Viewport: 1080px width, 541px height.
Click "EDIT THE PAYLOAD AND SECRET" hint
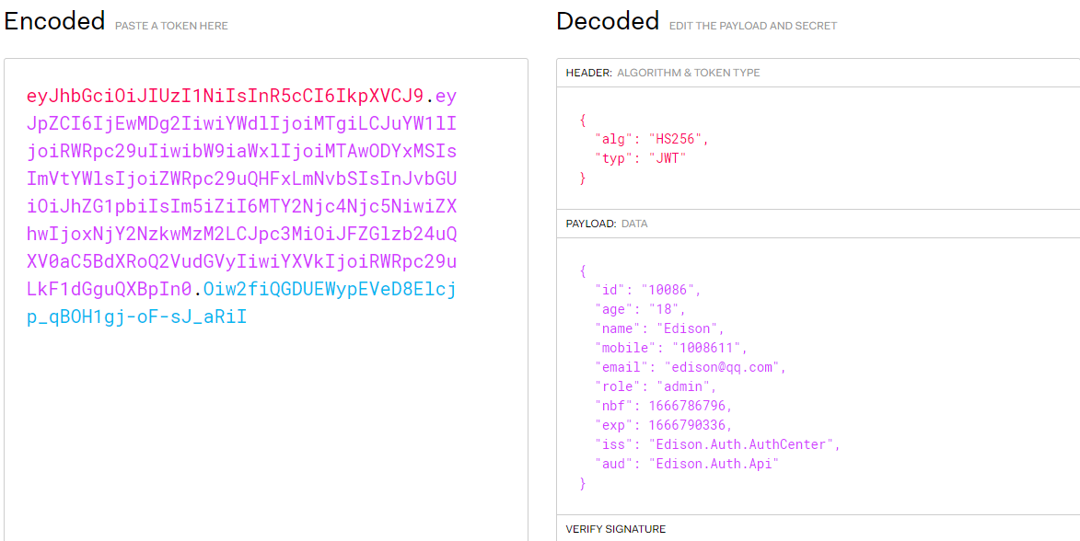click(753, 26)
